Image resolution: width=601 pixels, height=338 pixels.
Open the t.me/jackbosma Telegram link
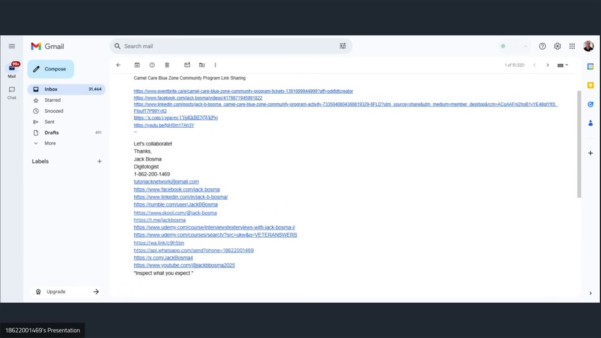click(160, 220)
